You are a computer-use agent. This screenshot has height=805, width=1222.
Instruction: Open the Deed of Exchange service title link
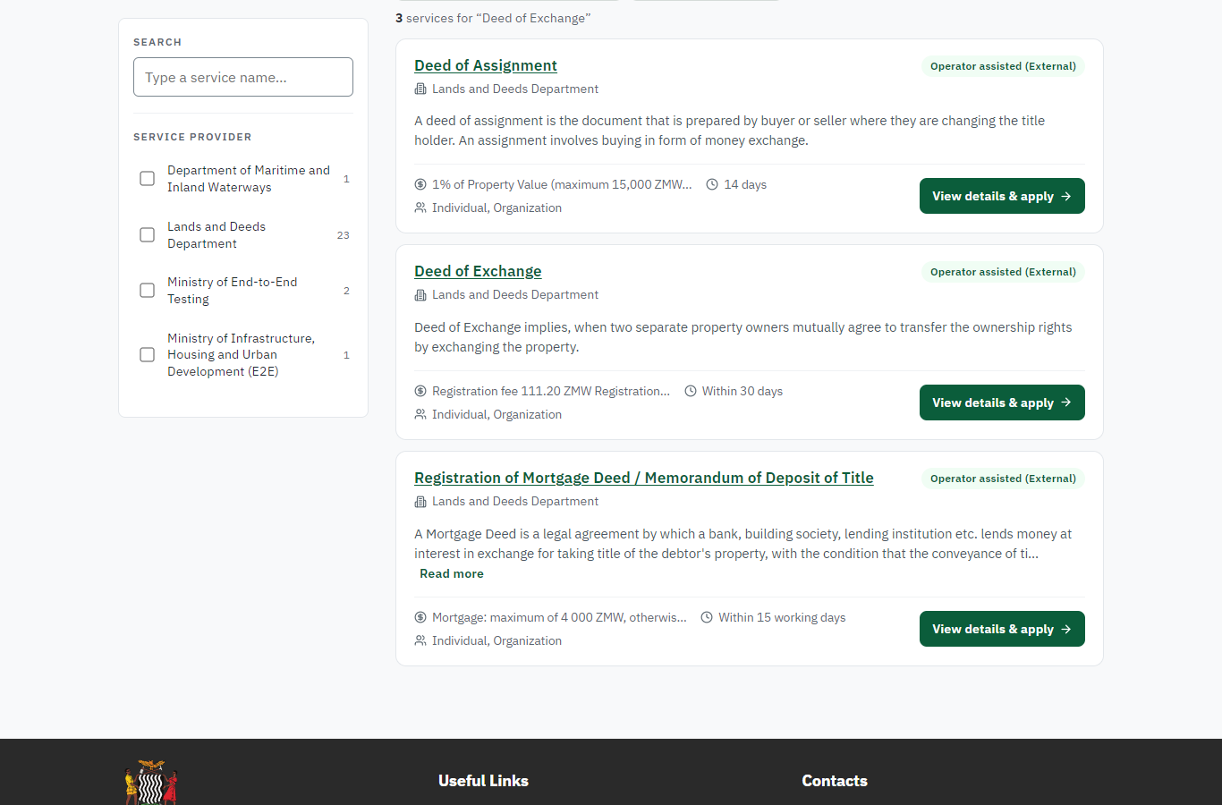[x=478, y=272]
